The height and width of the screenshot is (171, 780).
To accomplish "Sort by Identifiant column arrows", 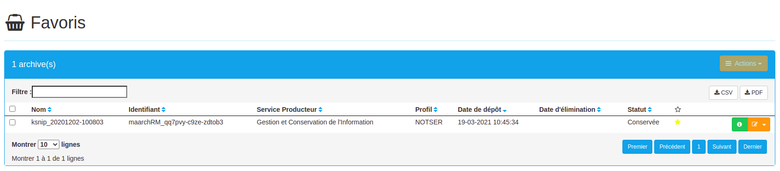I will 164,109.
